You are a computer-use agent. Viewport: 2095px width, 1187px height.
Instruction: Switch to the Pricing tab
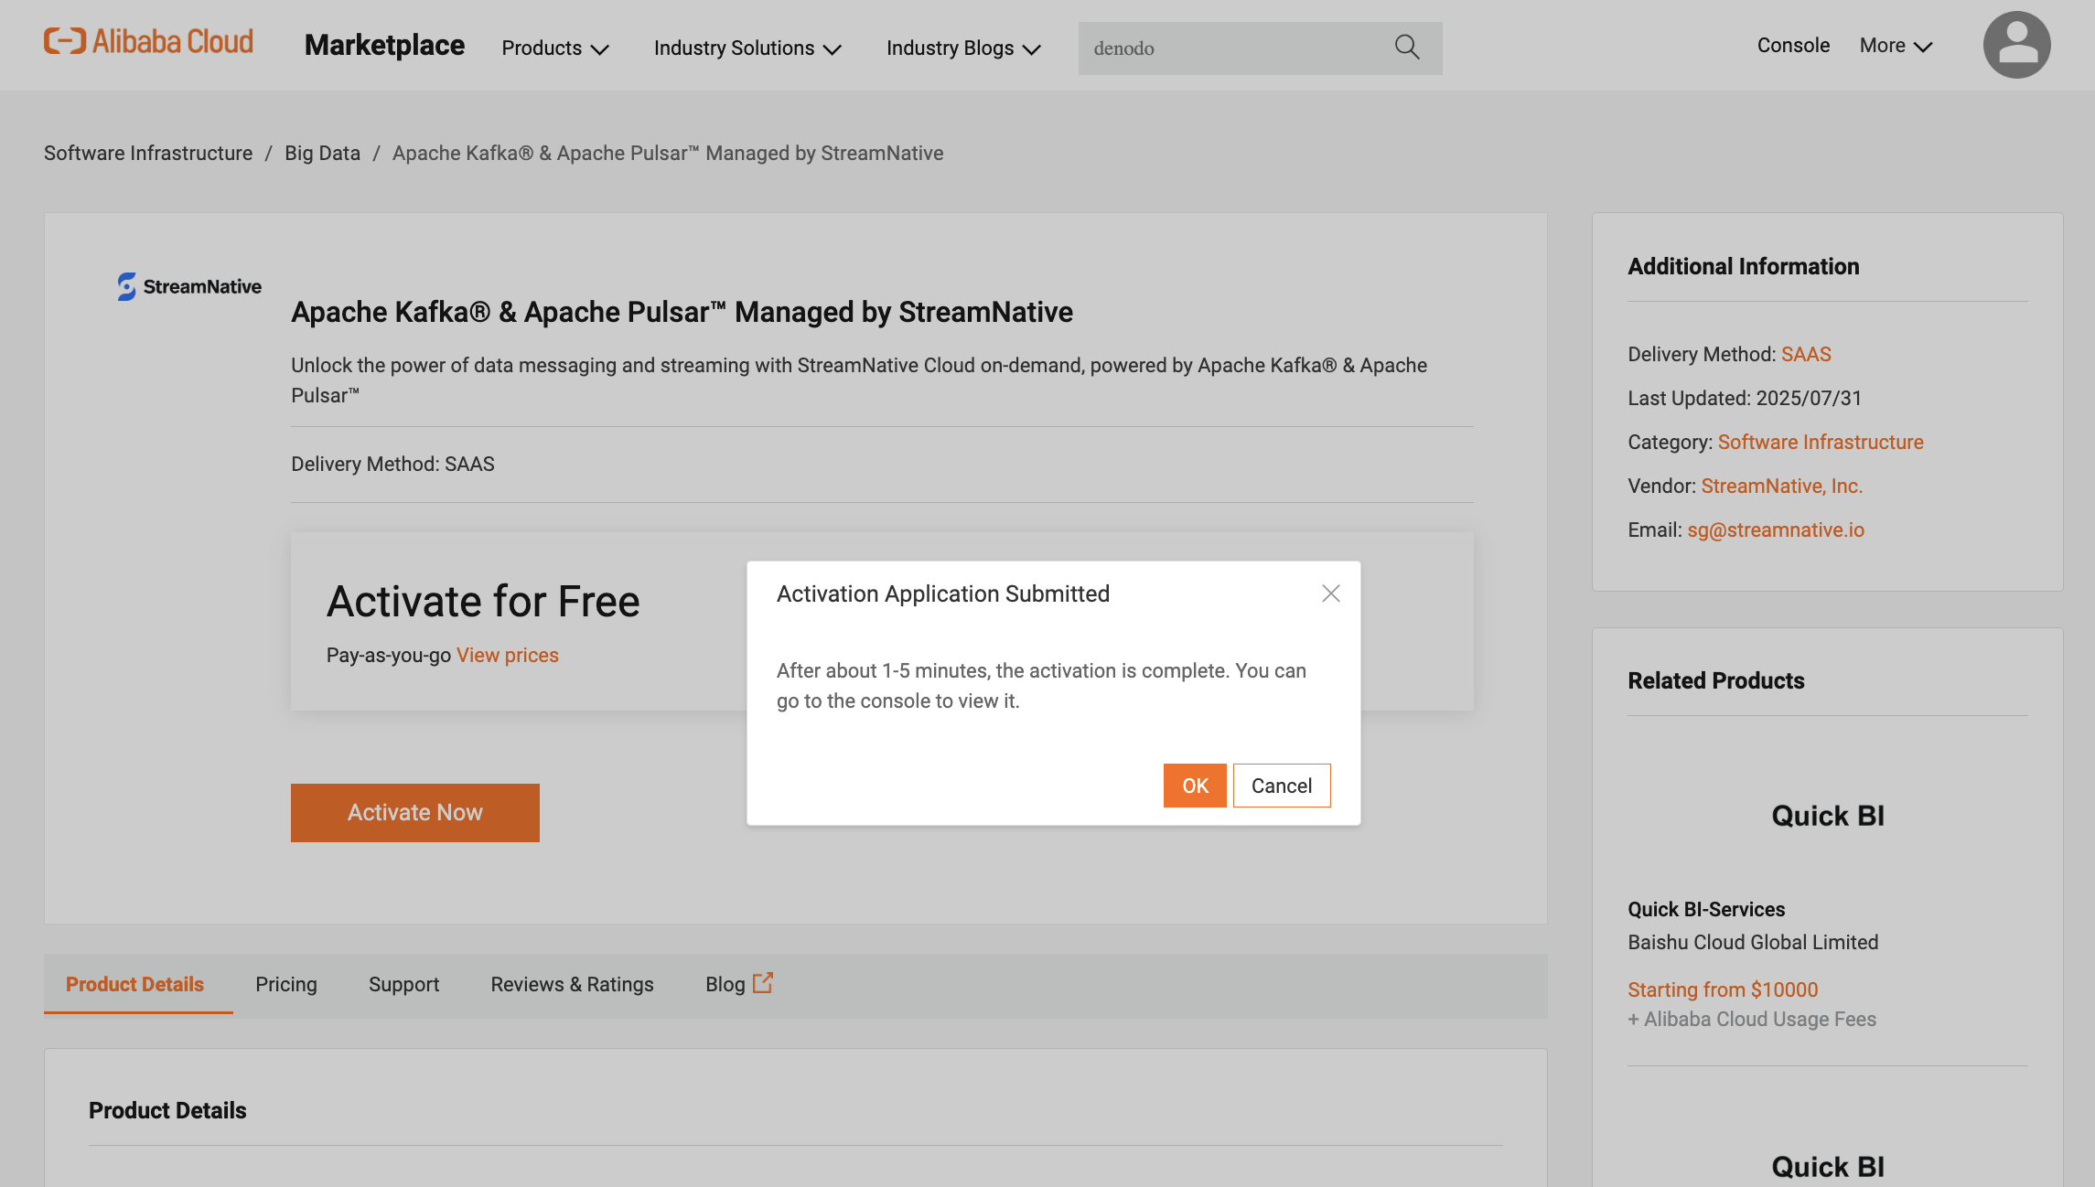point(286,984)
